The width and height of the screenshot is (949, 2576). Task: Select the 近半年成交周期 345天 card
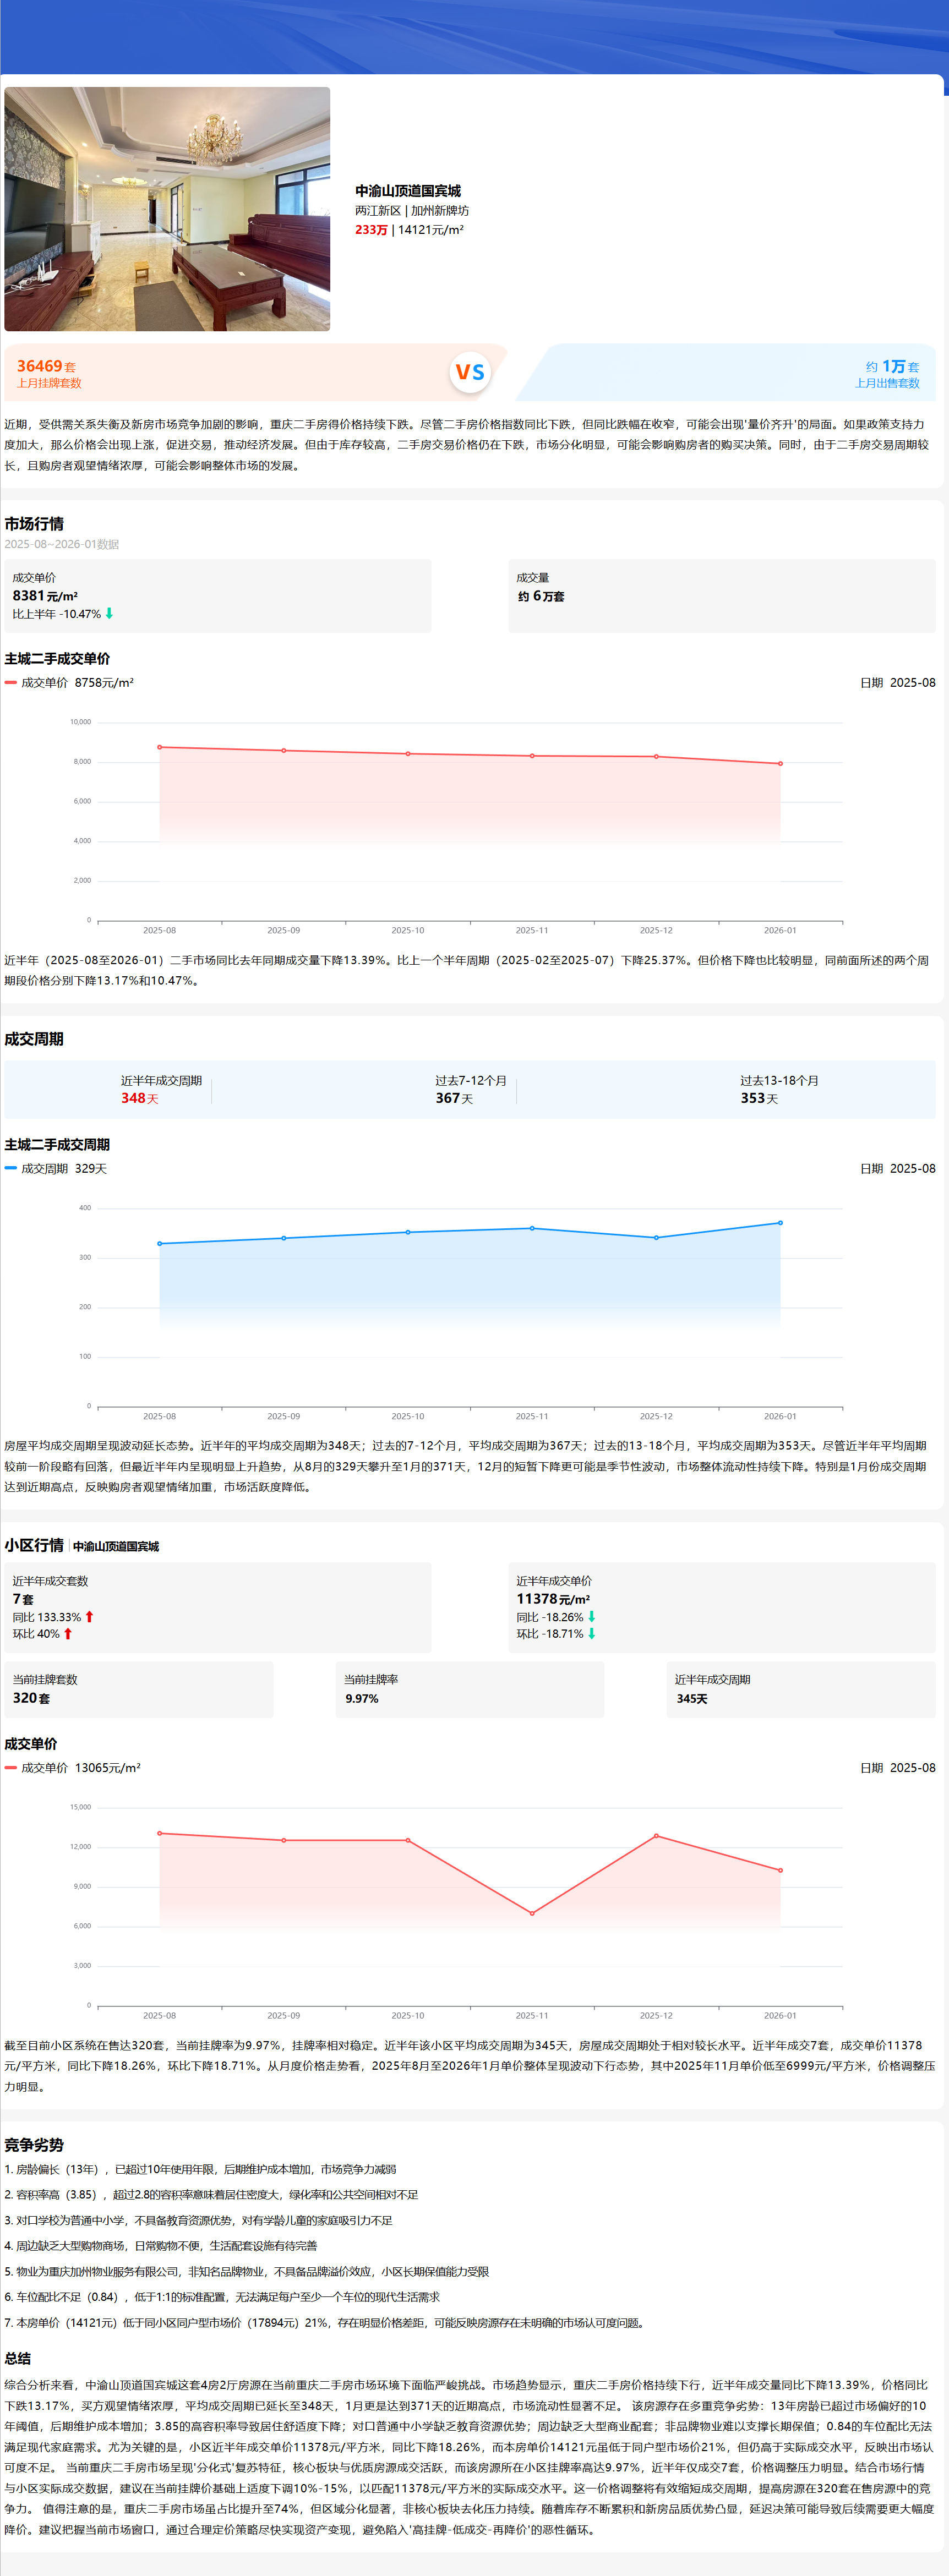(801, 1690)
